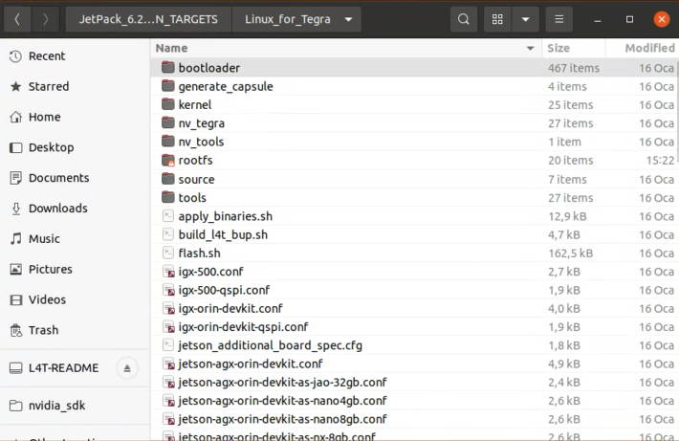679x441 pixels.
Task: Select the kernel folder icon
Action: click(x=168, y=104)
